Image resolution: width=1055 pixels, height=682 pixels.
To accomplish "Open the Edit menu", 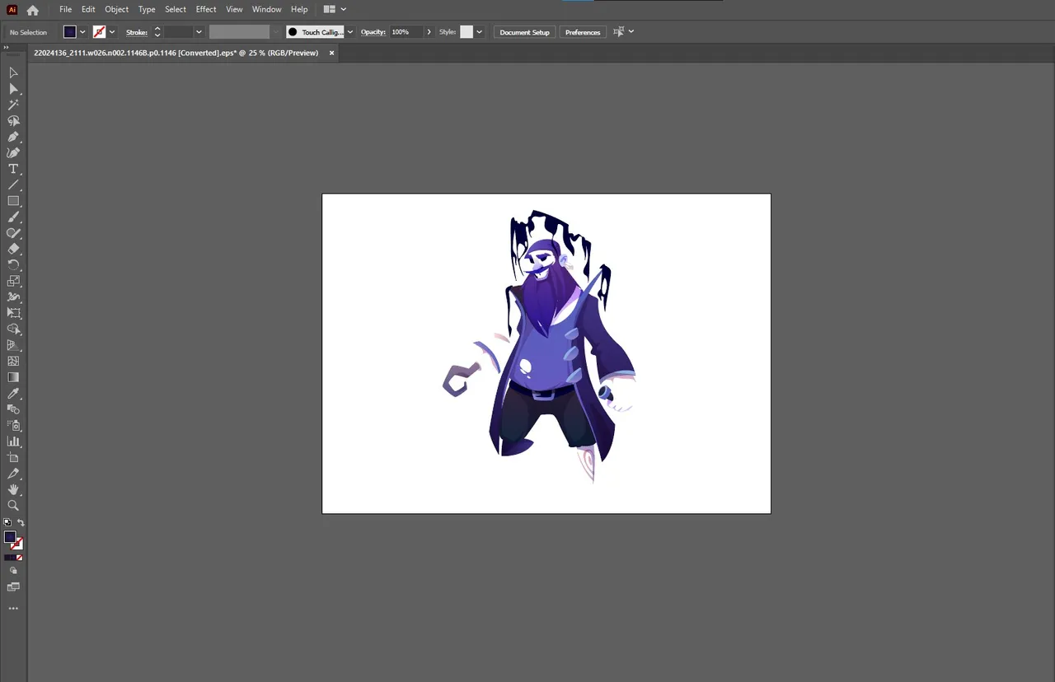I will tap(88, 10).
